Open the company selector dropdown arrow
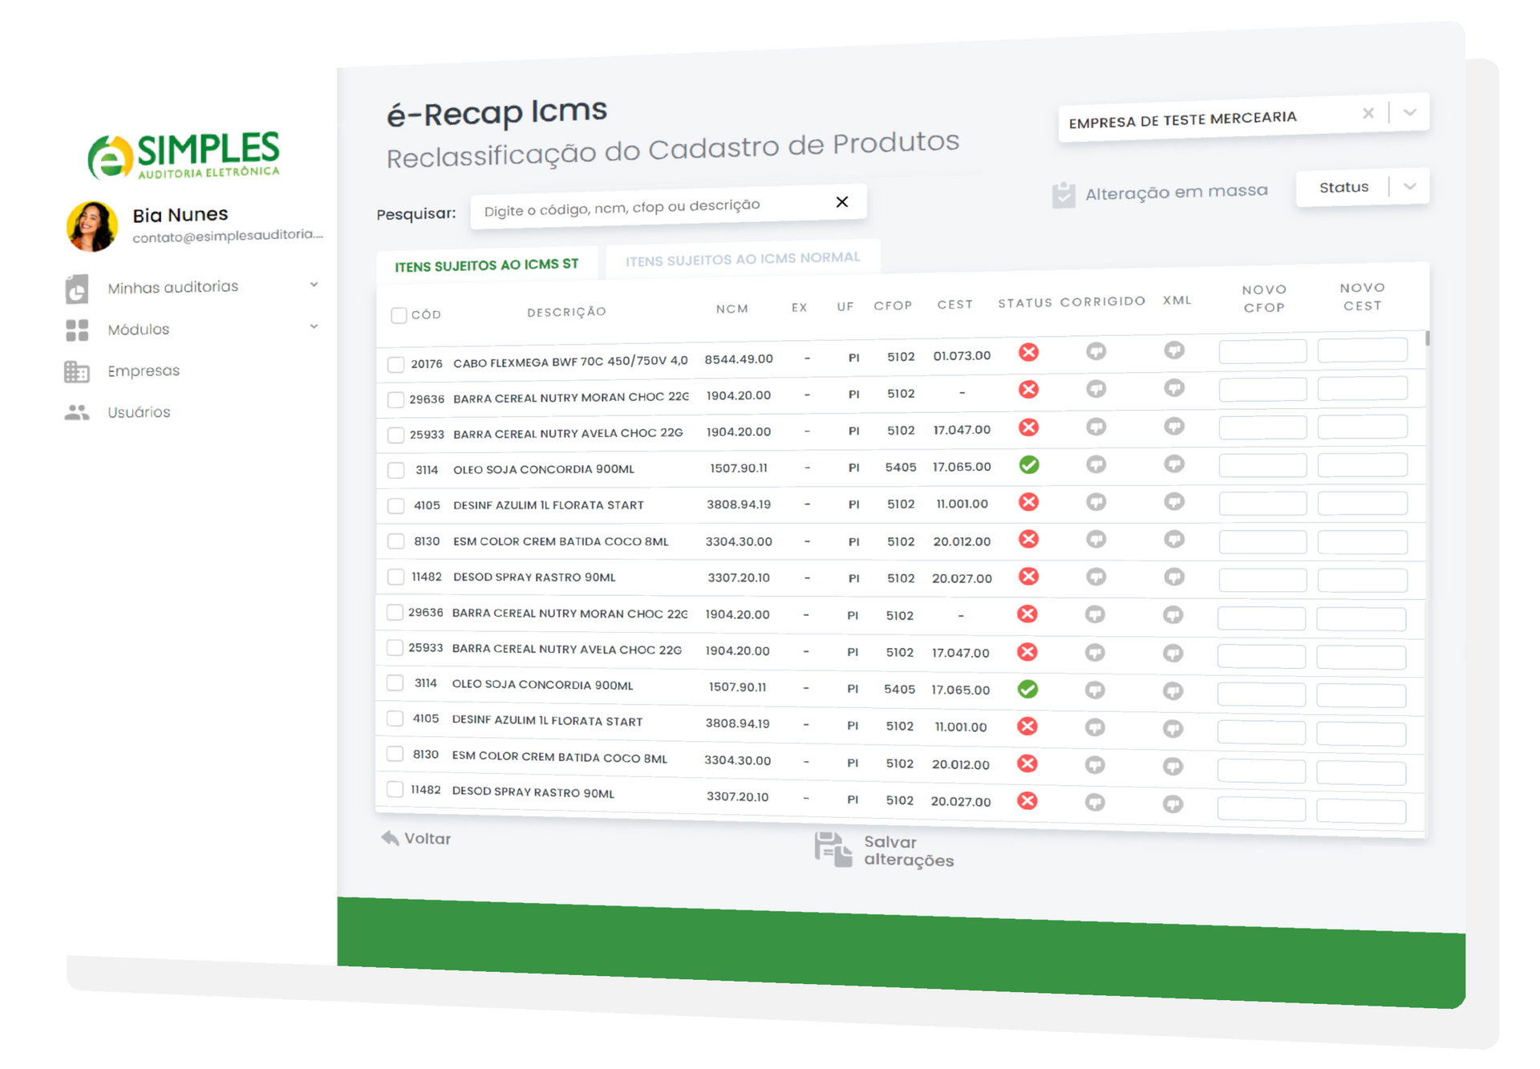The width and height of the screenshot is (1540, 1069). tap(1410, 112)
